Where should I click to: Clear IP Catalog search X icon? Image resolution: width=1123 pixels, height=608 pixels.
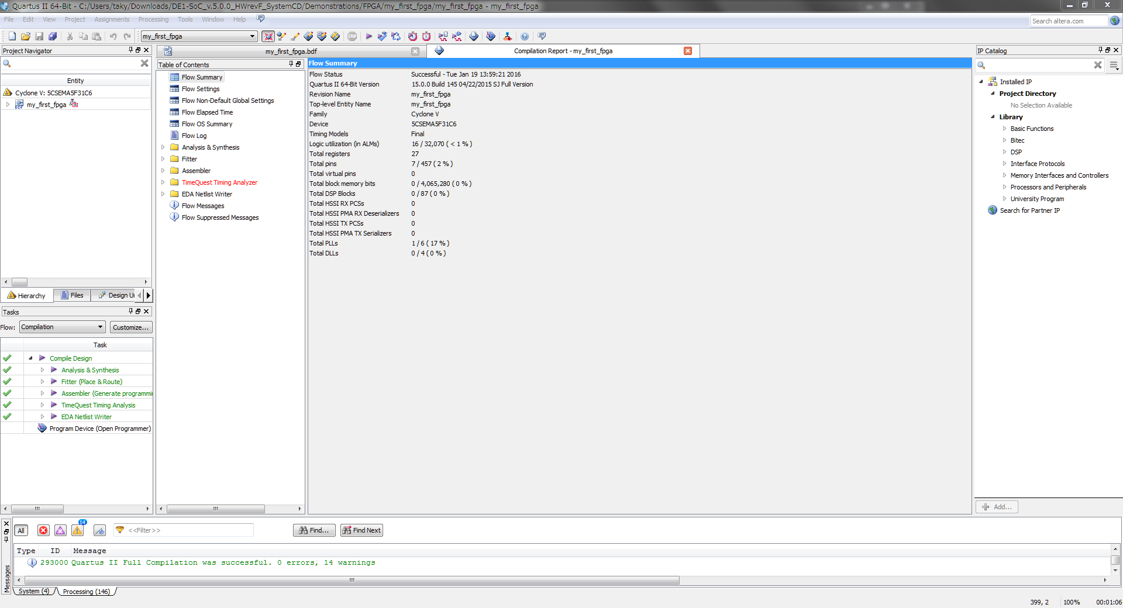click(1098, 65)
